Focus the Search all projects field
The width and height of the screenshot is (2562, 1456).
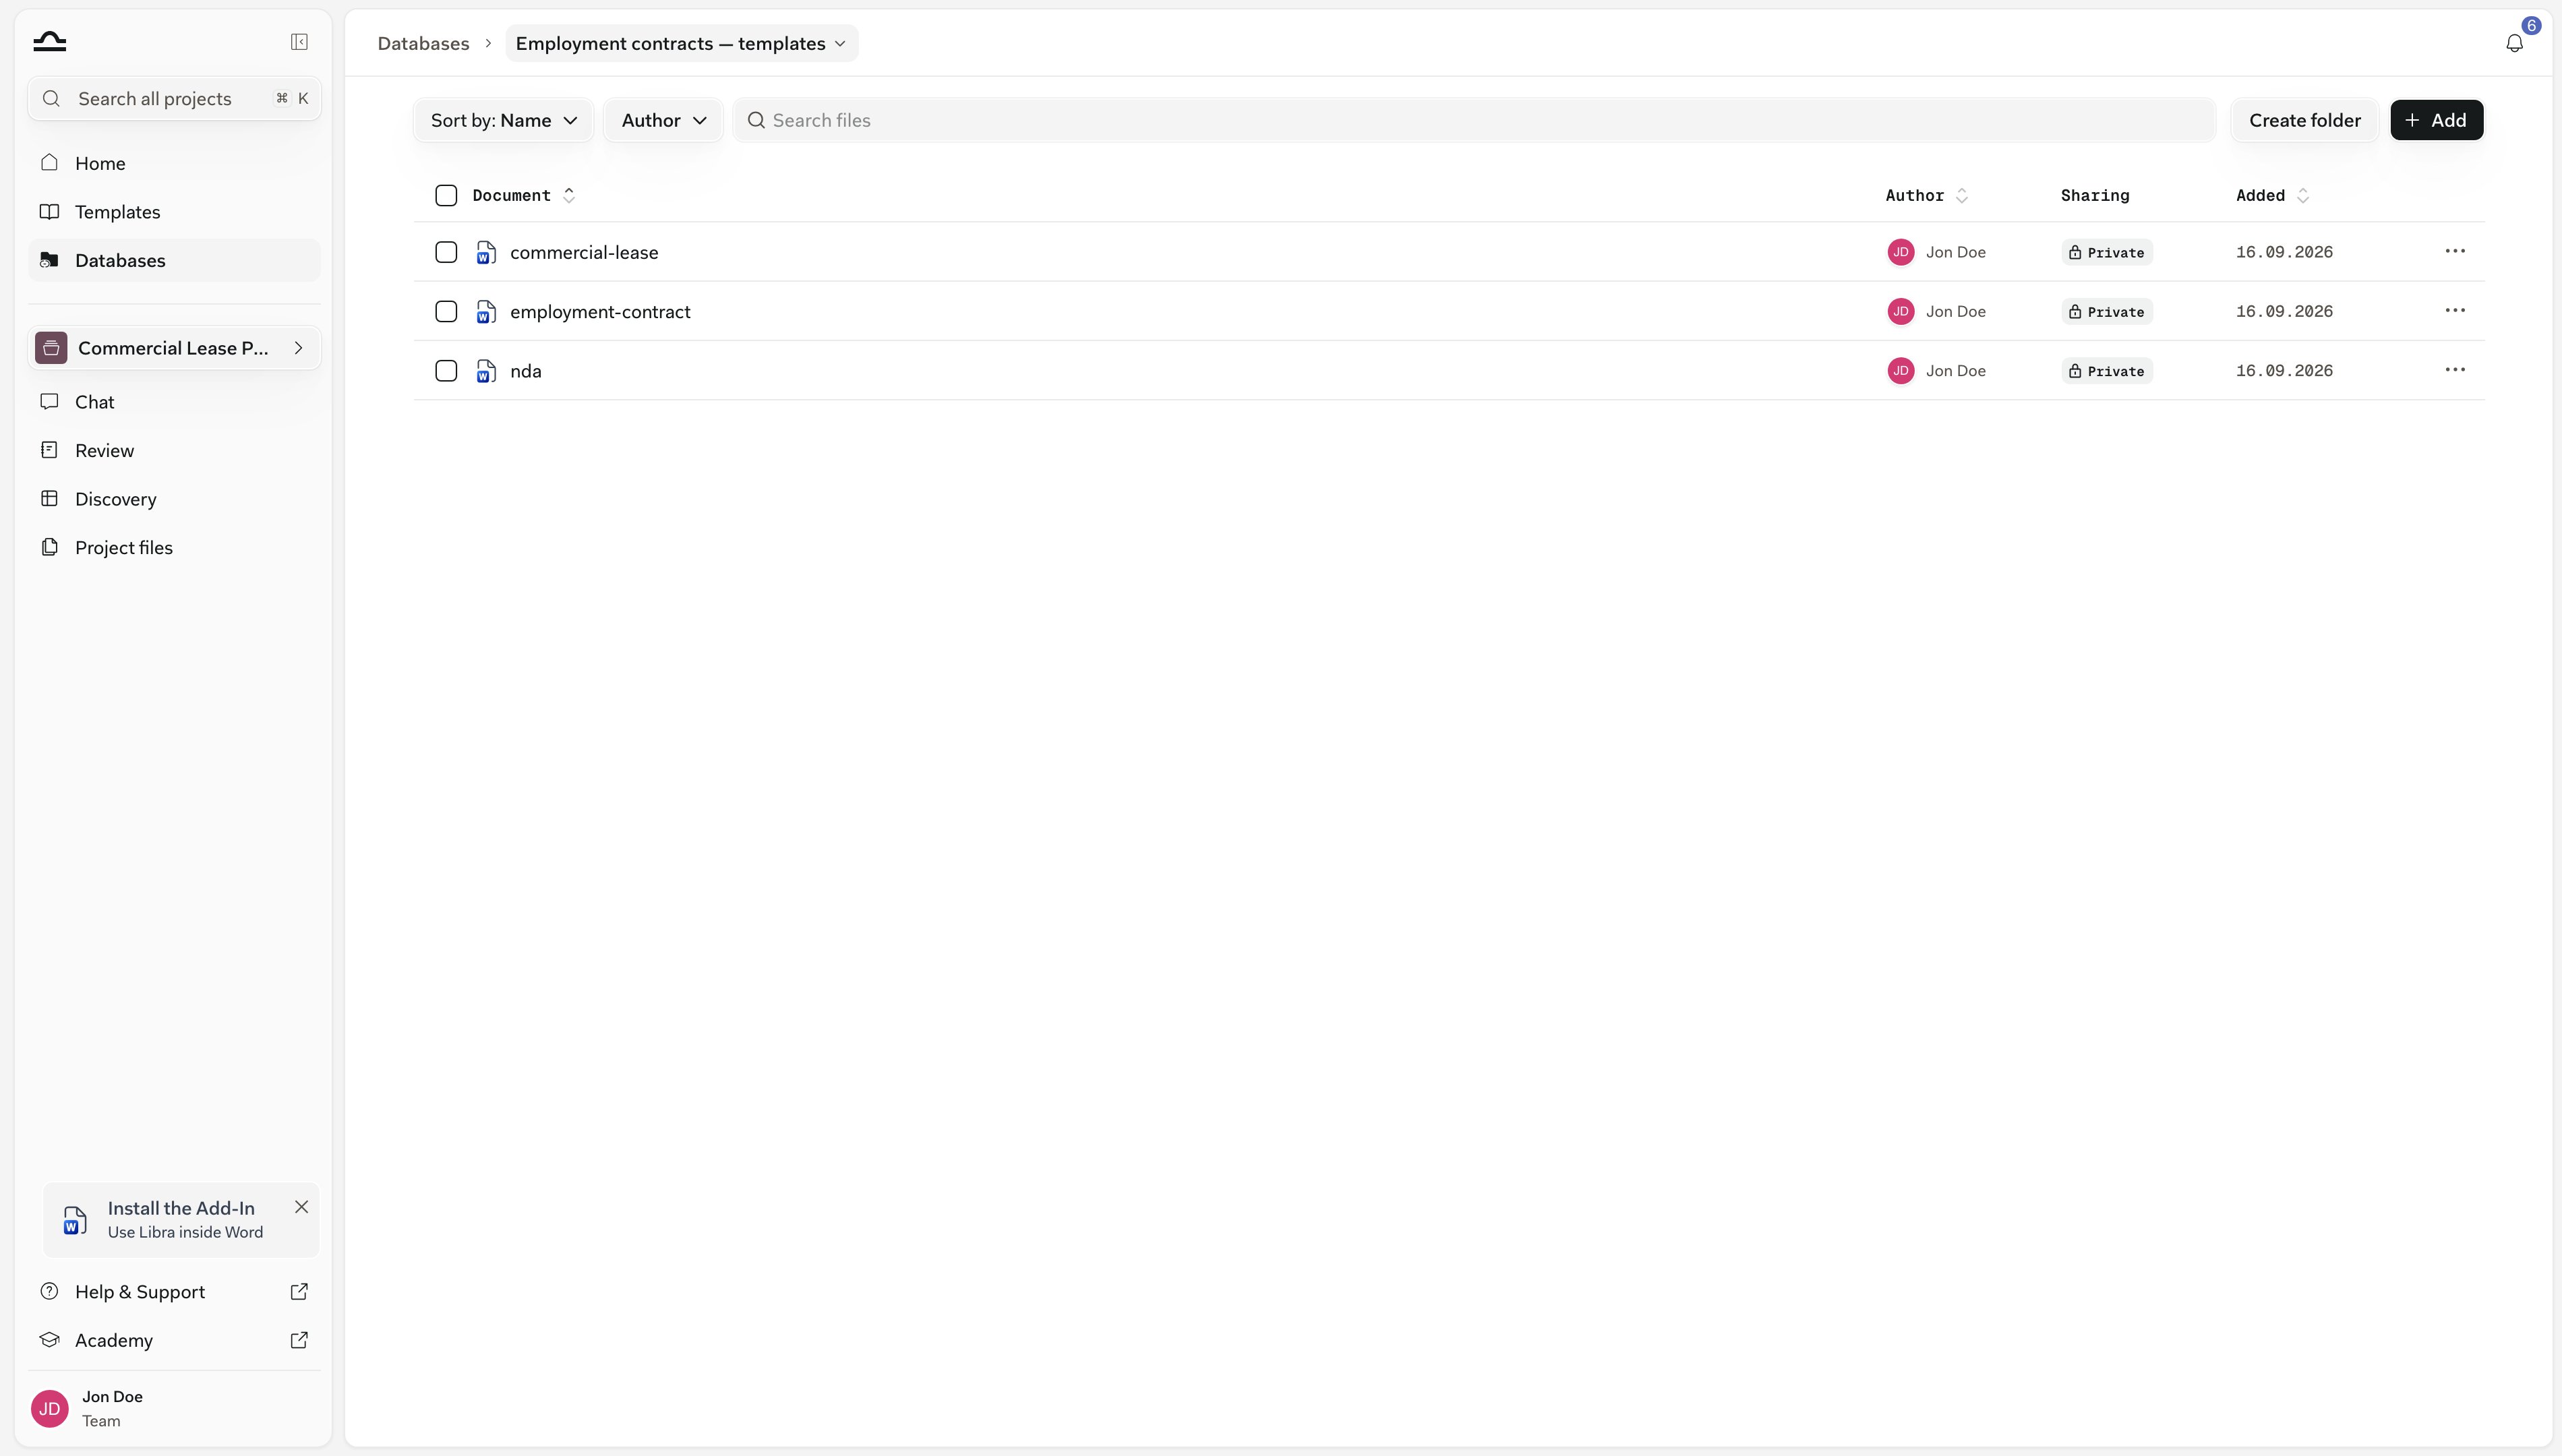[174, 98]
